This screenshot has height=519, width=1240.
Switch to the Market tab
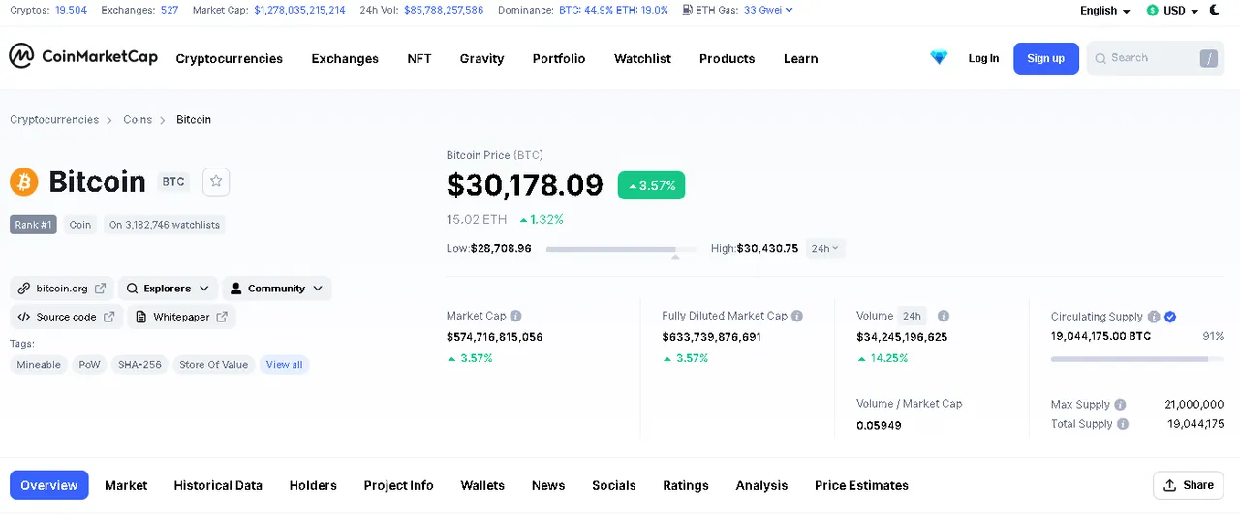tap(126, 485)
